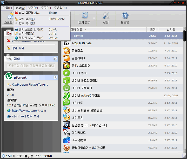Image resolution: width=187 pixels, height=159 pixels.
Task: Select the 네이트온 program icon
Action: tap(66, 118)
